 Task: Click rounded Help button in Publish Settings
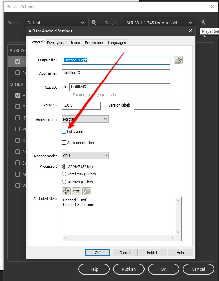[94, 269]
